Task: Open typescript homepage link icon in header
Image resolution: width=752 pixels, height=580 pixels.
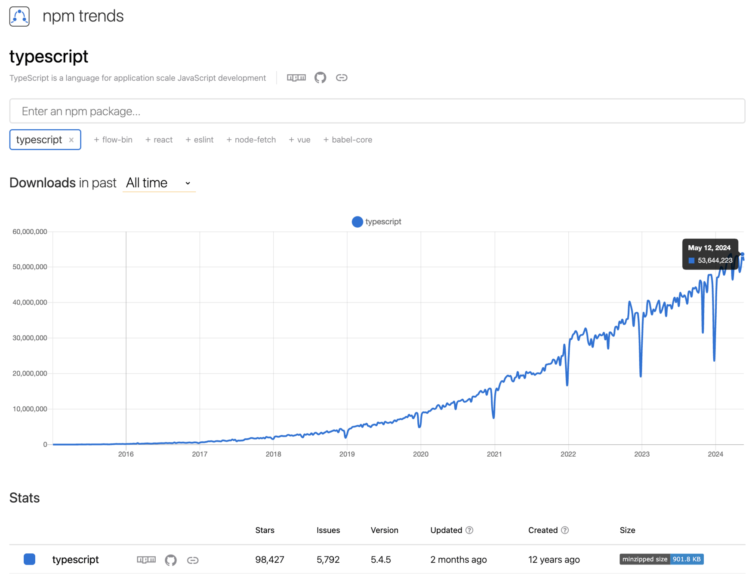Action: 342,78
